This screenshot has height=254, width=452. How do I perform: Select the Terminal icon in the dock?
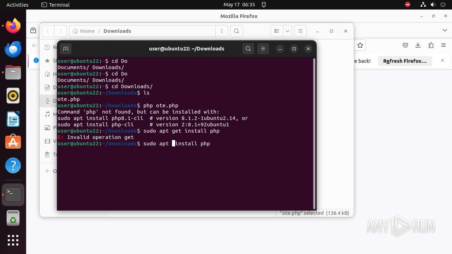[x=13, y=194]
